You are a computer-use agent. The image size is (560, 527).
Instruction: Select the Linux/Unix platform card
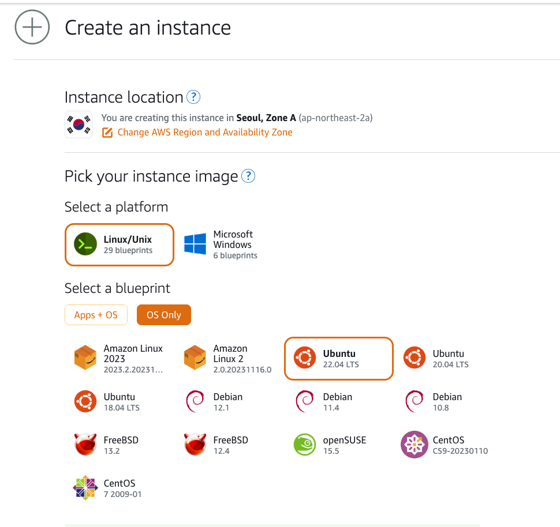[120, 245]
